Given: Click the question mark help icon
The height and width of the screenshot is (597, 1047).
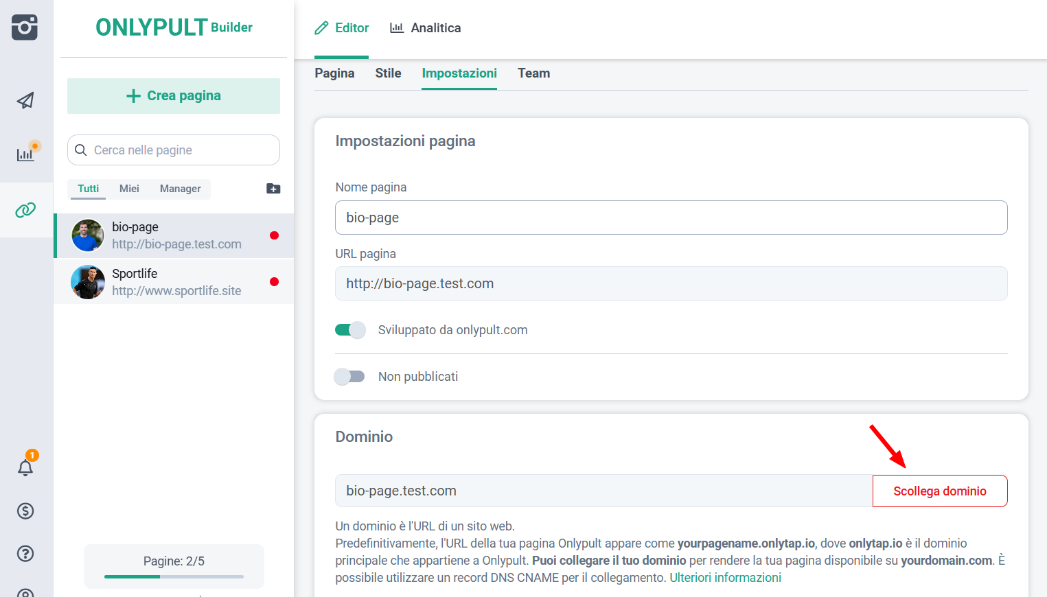Looking at the screenshot, I should click(x=25, y=554).
